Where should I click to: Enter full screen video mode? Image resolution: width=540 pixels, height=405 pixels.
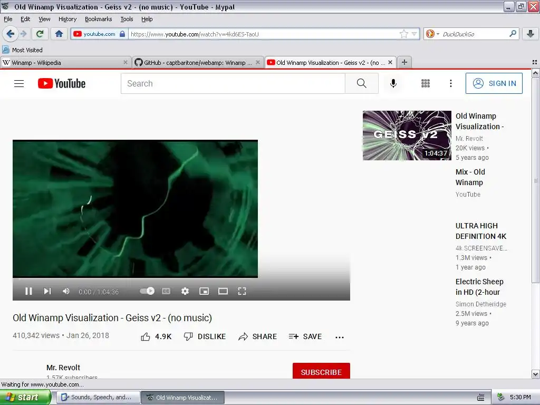pos(242,291)
